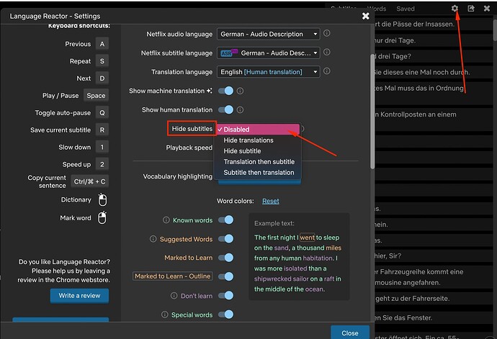The height and width of the screenshot is (339, 497).
Task: Click info icon beside Translation language dropdown
Action: 327,72
